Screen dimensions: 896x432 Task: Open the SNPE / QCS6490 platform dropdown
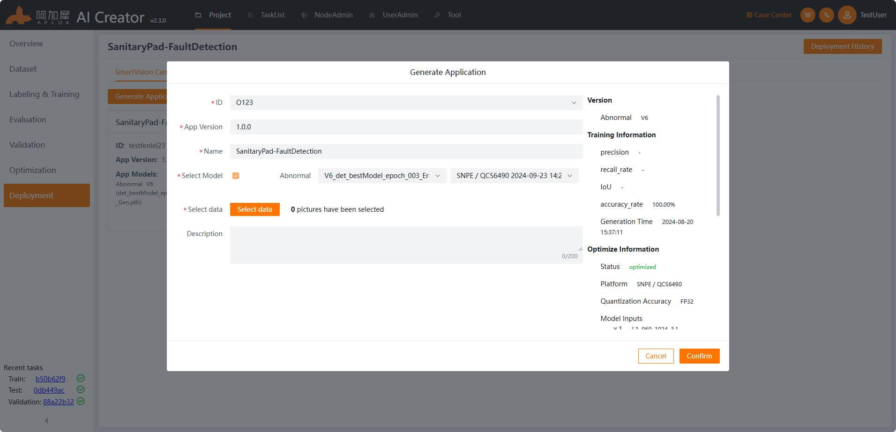(514, 176)
